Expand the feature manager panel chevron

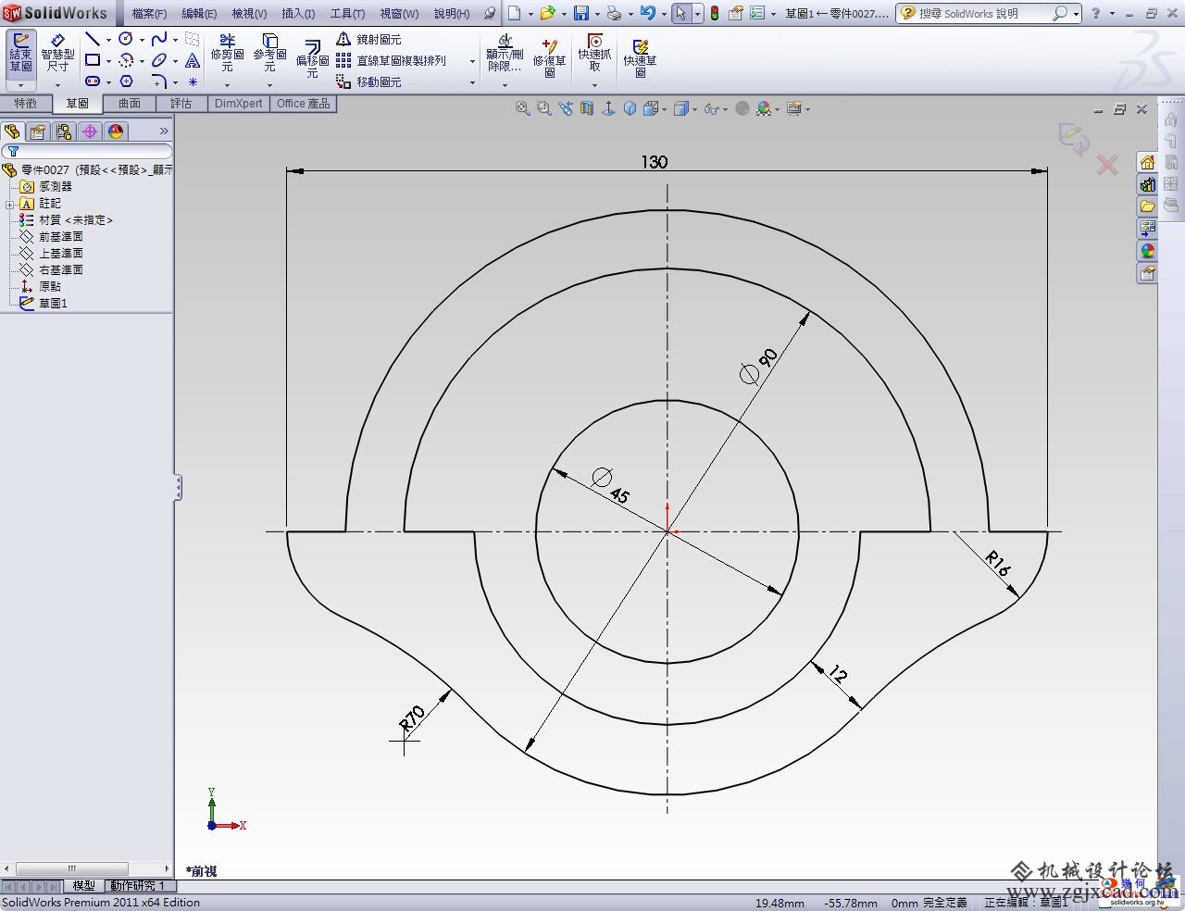[x=164, y=131]
